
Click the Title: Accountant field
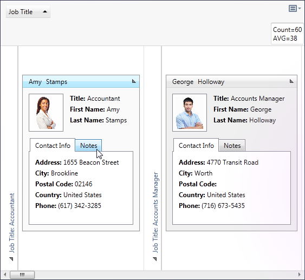pos(95,99)
